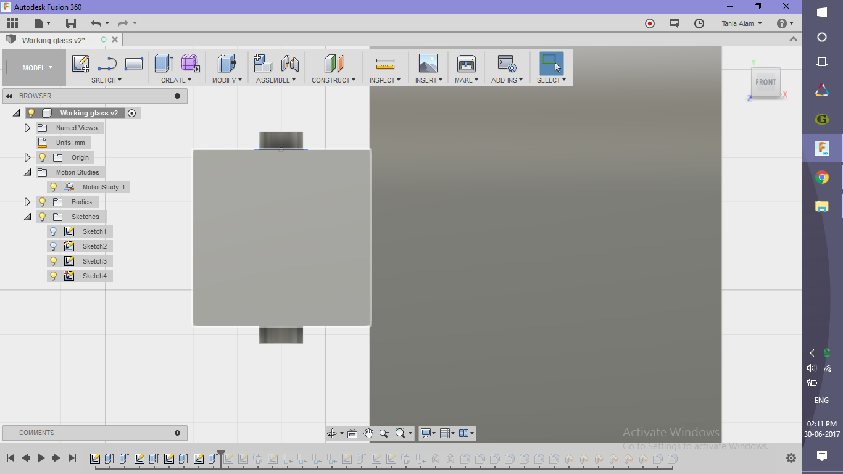Hide Sketch3 using its light bulb
The height and width of the screenshot is (474, 843).
pos(54,261)
